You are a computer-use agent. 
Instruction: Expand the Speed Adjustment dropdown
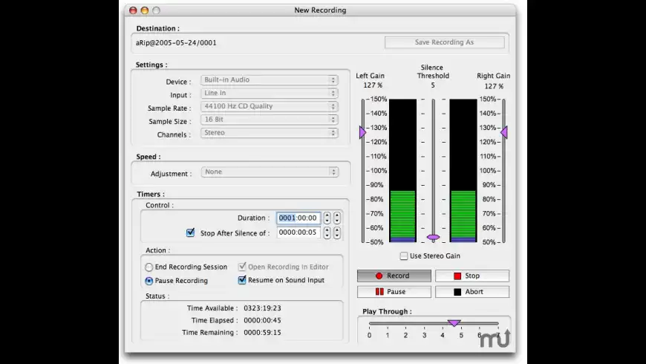click(270, 172)
